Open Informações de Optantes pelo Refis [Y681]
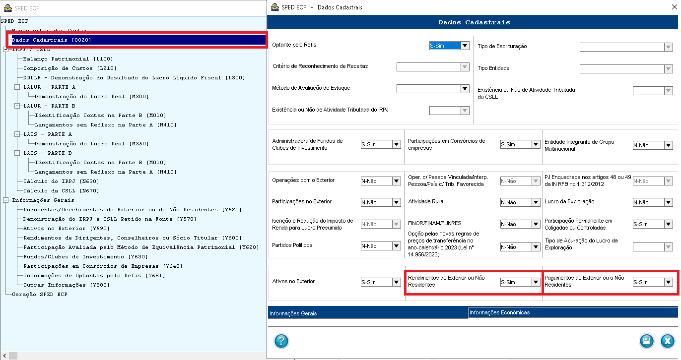 [x=94, y=276]
